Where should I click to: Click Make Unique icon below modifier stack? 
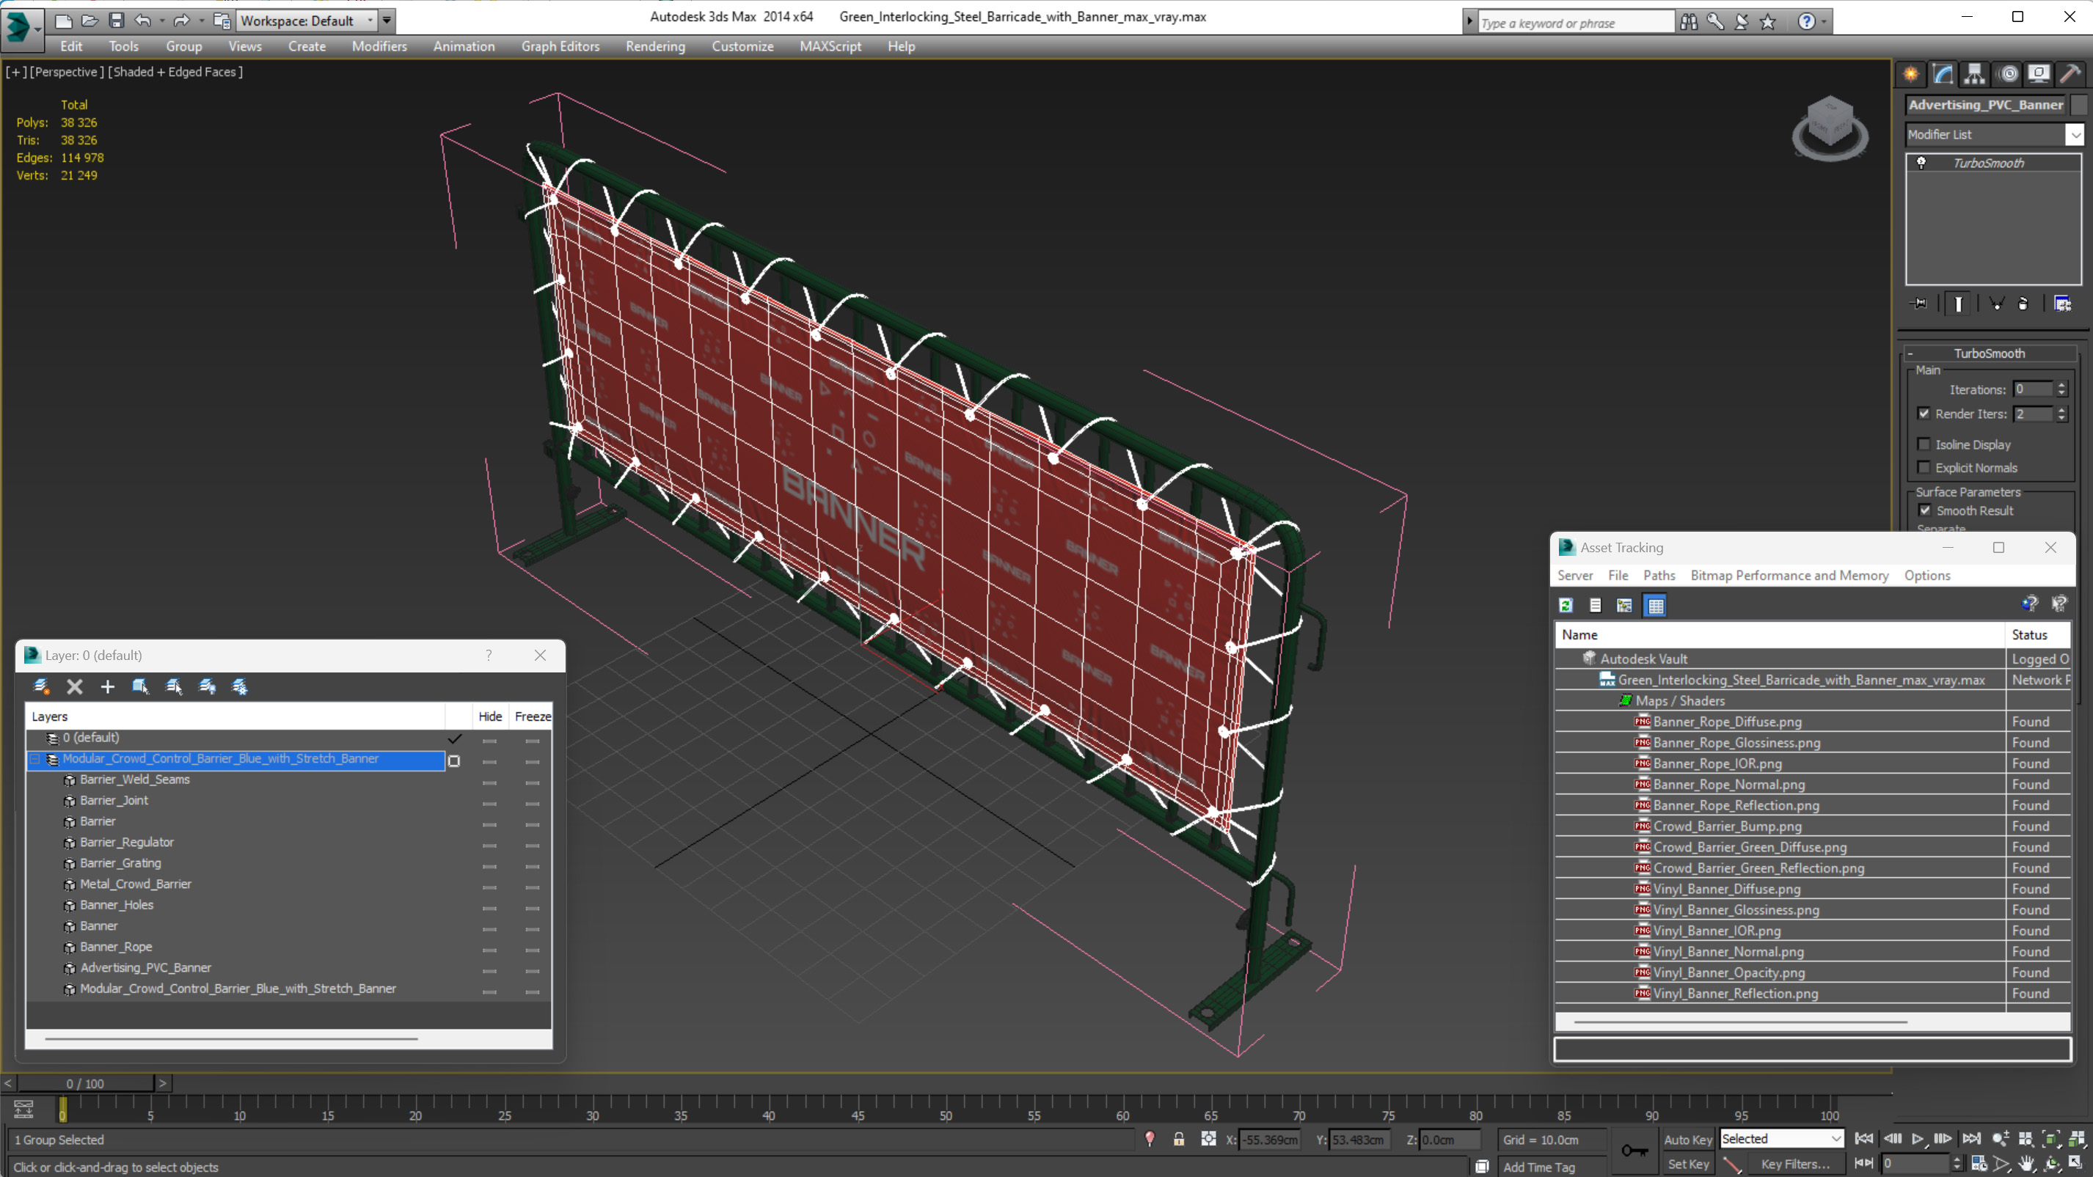tap(1996, 304)
